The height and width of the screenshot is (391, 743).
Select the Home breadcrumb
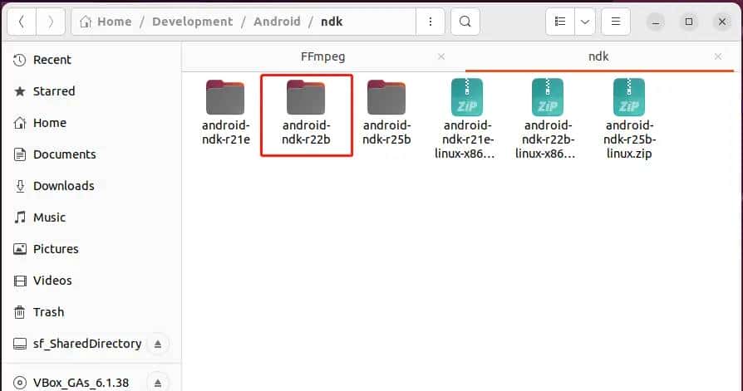pos(106,22)
